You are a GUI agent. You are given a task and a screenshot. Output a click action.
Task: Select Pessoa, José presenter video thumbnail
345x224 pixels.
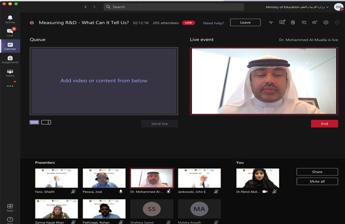click(104, 178)
